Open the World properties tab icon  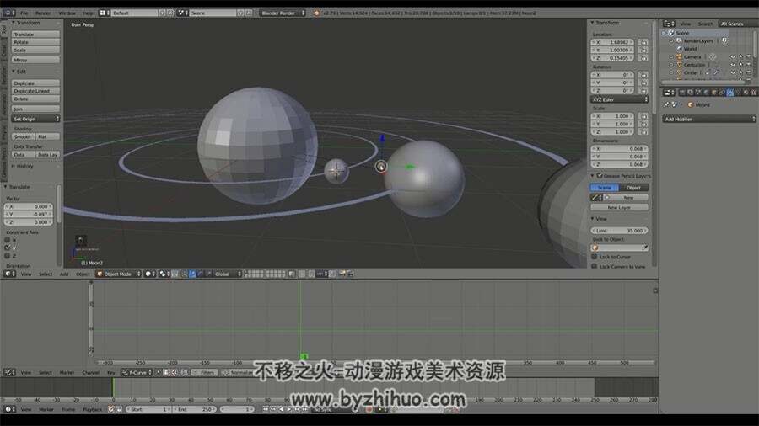[x=706, y=93]
